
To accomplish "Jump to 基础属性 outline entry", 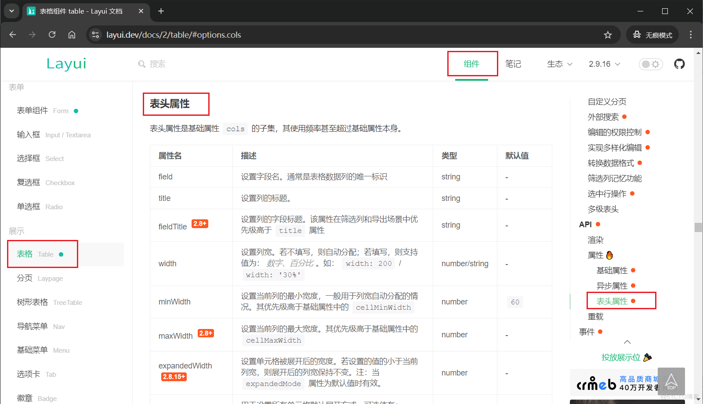I will (x=612, y=271).
